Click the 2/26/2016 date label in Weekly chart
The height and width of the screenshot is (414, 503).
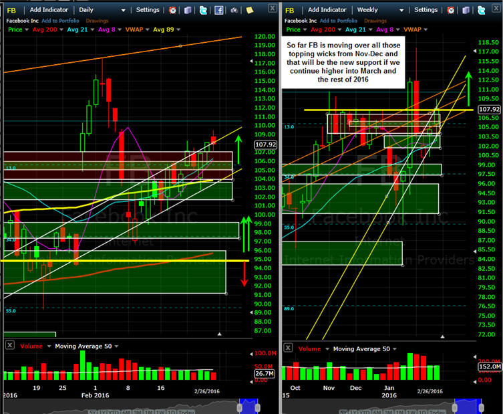(430, 391)
